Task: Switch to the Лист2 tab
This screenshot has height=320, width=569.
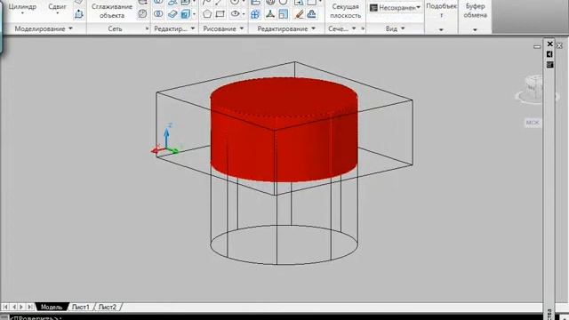Action: coord(108,307)
